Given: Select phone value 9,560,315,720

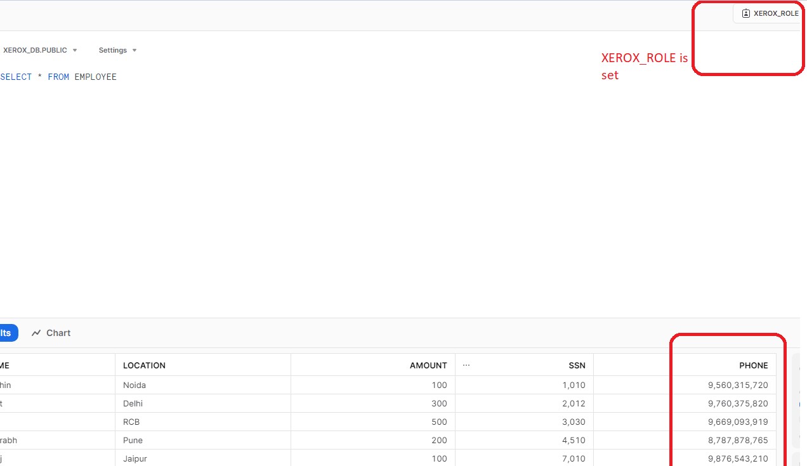Looking at the screenshot, I should 738,385.
